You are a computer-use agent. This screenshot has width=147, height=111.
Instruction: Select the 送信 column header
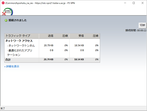click(51, 36)
